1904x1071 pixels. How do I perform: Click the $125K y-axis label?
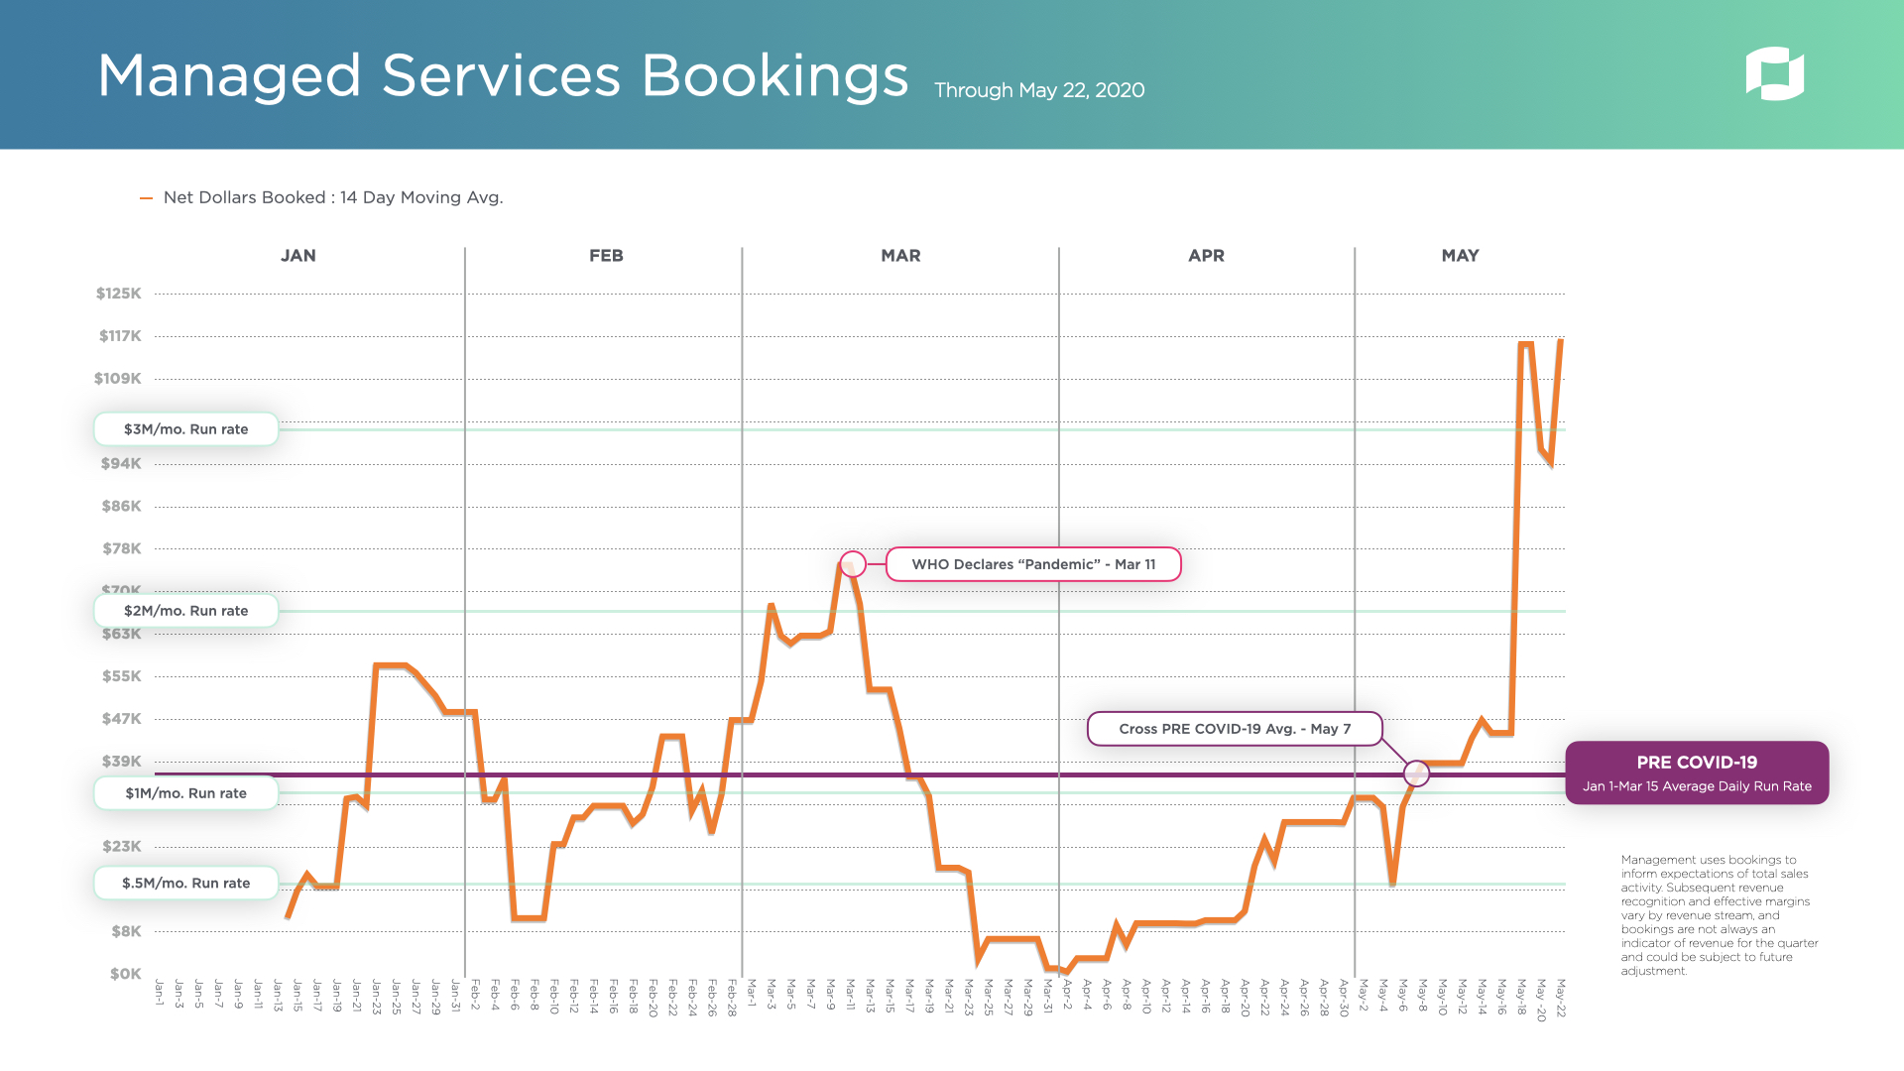[119, 294]
